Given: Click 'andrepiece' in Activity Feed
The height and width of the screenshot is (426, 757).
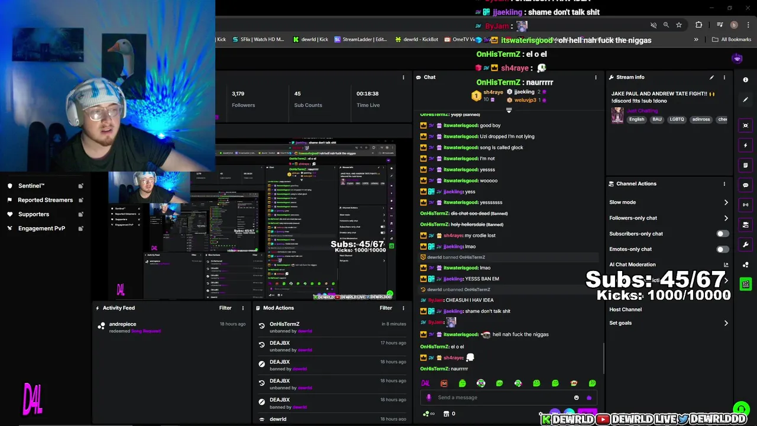Looking at the screenshot, I should 122,324.
